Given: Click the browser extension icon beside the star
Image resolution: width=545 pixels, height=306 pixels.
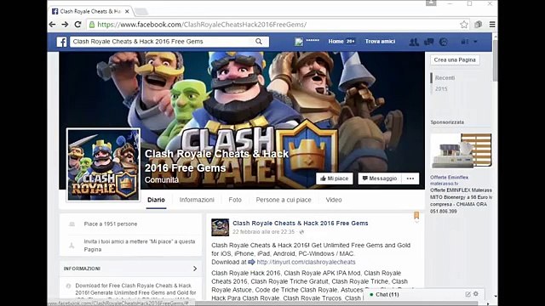Looking at the screenshot, I should pos(479,25).
